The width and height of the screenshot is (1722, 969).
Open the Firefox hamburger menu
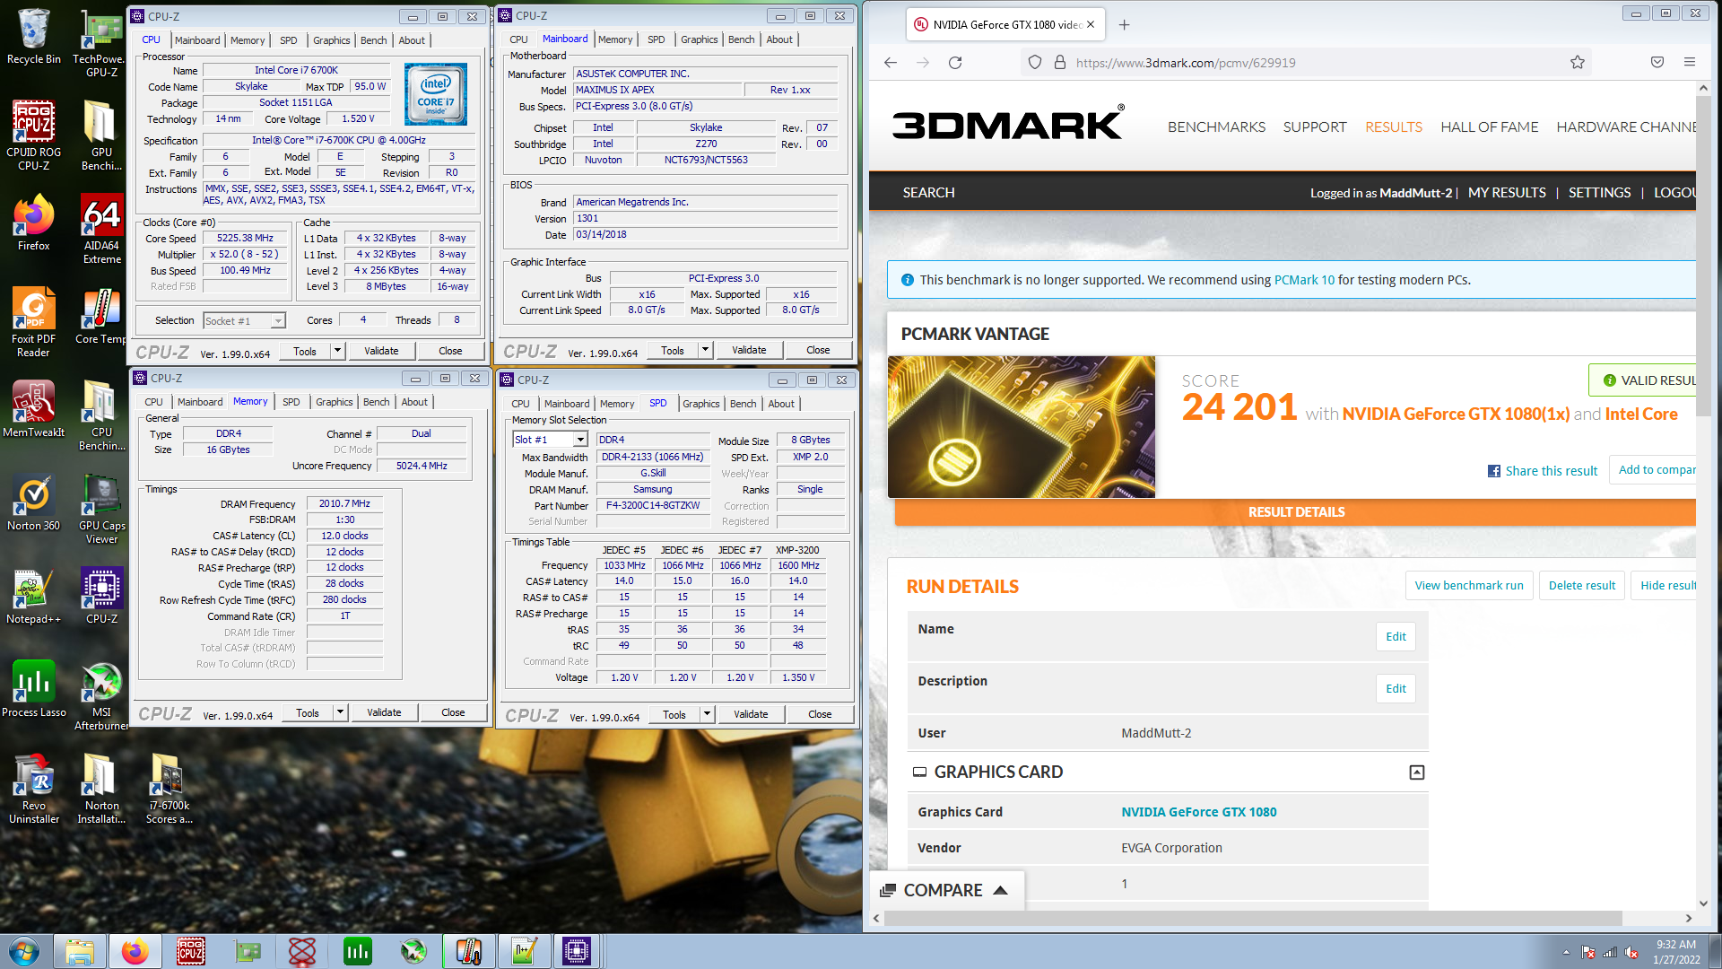coord(1690,62)
